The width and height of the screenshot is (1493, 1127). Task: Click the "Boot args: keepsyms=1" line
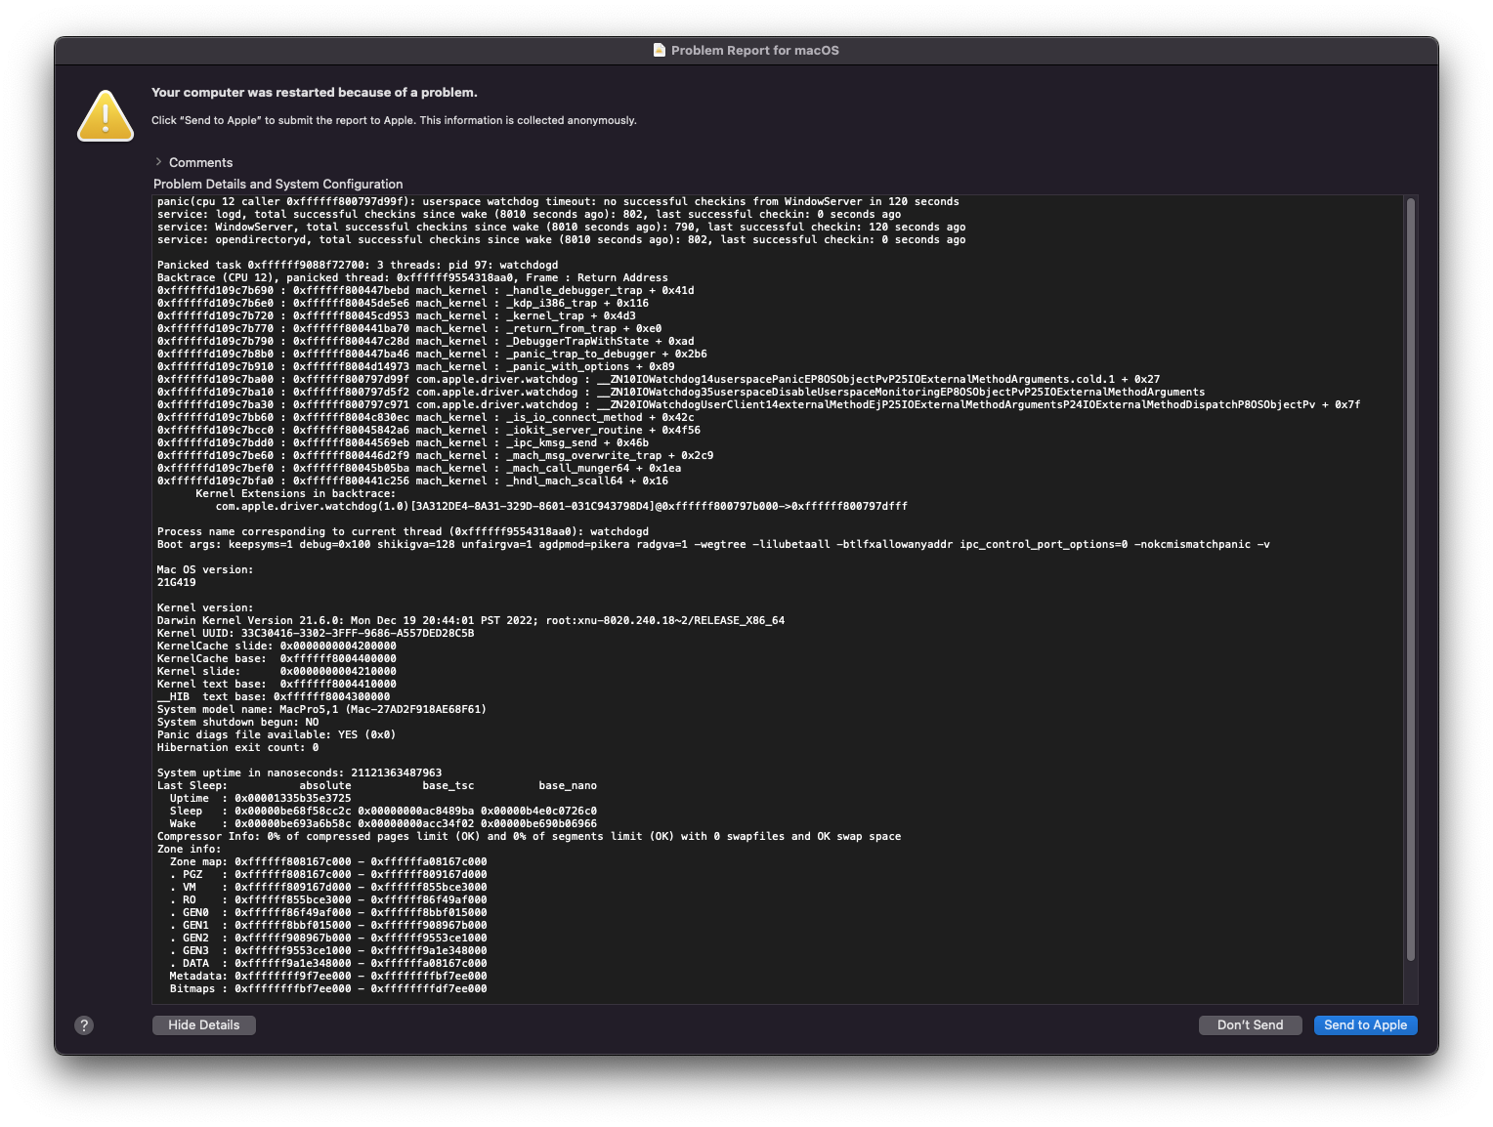(713, 545)
